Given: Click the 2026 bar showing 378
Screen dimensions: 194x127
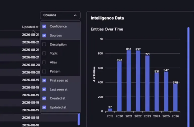Looking at the screenshot, I should pyautogui.click(x=175, y=98).
